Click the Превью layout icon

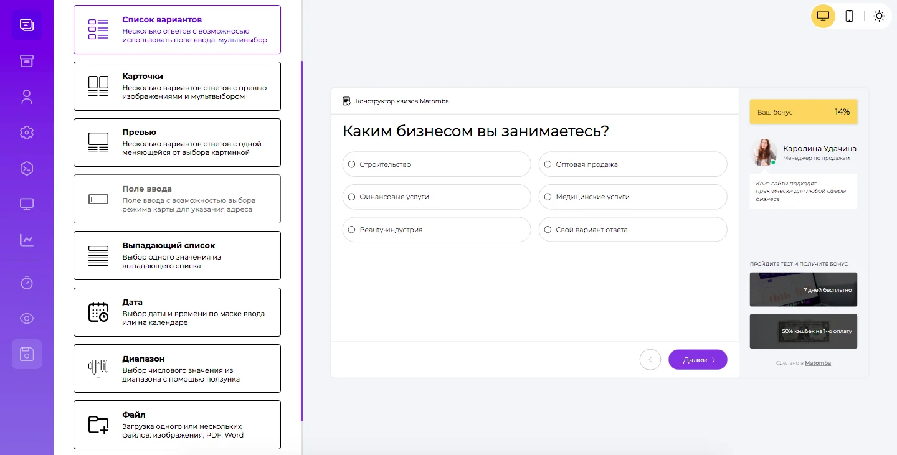pos(98,143)
